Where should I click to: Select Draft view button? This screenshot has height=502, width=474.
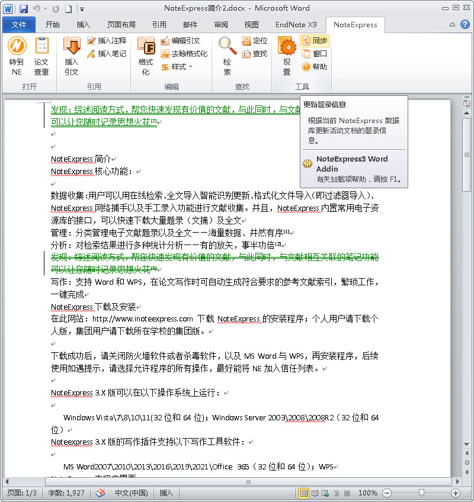(x=347, y=493)
